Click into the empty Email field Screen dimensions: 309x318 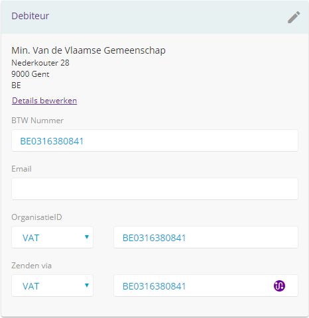pyautogui.click(x=154, y=189)
